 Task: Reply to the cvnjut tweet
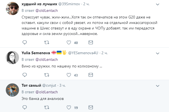point(25,107)
